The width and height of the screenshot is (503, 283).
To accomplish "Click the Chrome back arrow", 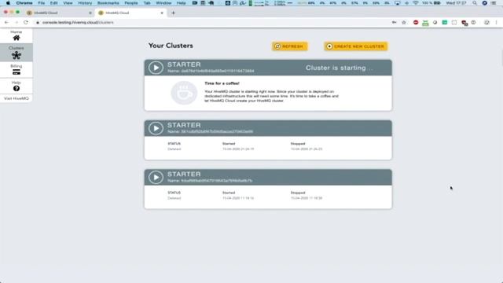I will point(7,23).
